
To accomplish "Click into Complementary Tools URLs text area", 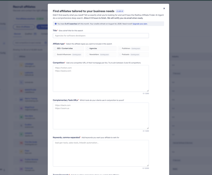I will click(x=101, y=116).
